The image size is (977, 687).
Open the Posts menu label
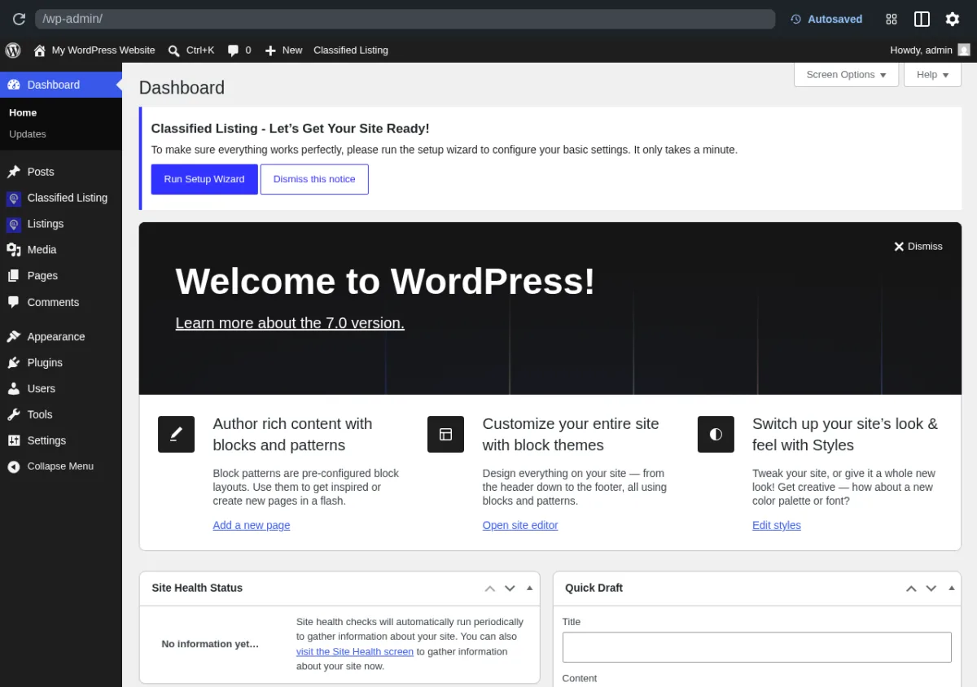pyautogui.click(x=41, y=172)
